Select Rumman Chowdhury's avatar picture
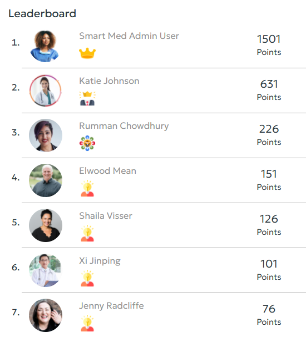This screenshot has width=306, height=337. pyautogui.click(x=46, y=135)
